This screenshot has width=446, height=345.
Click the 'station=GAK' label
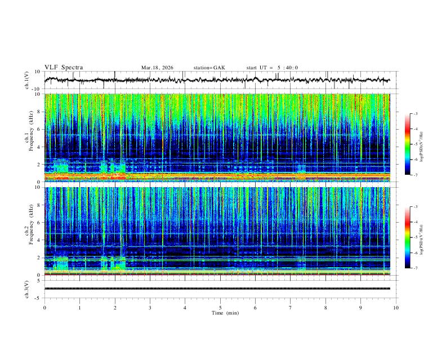tap(209, 68)
